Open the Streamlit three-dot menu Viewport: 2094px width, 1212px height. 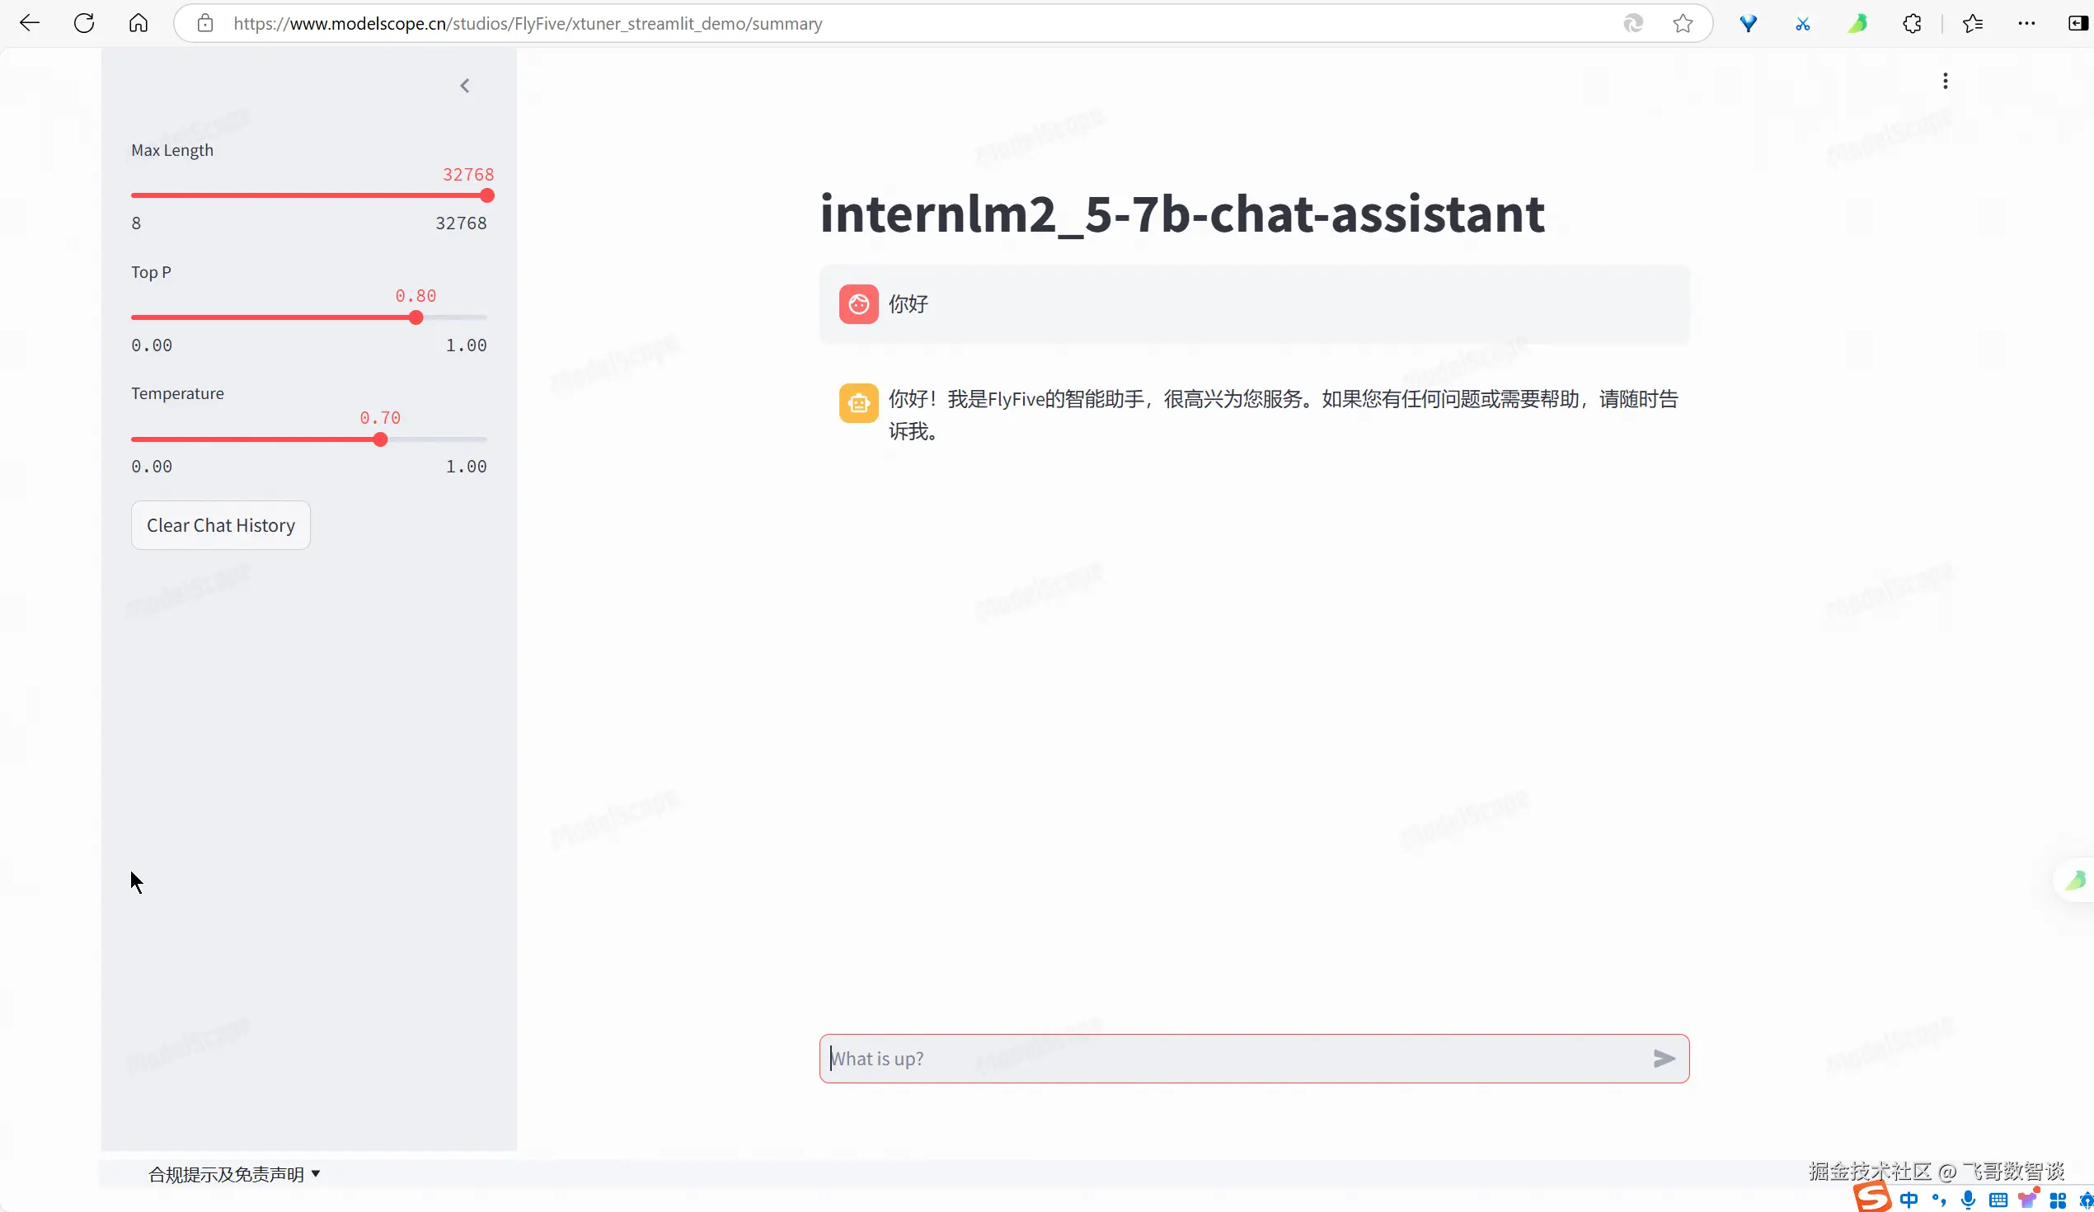[x=1945, y=81]
